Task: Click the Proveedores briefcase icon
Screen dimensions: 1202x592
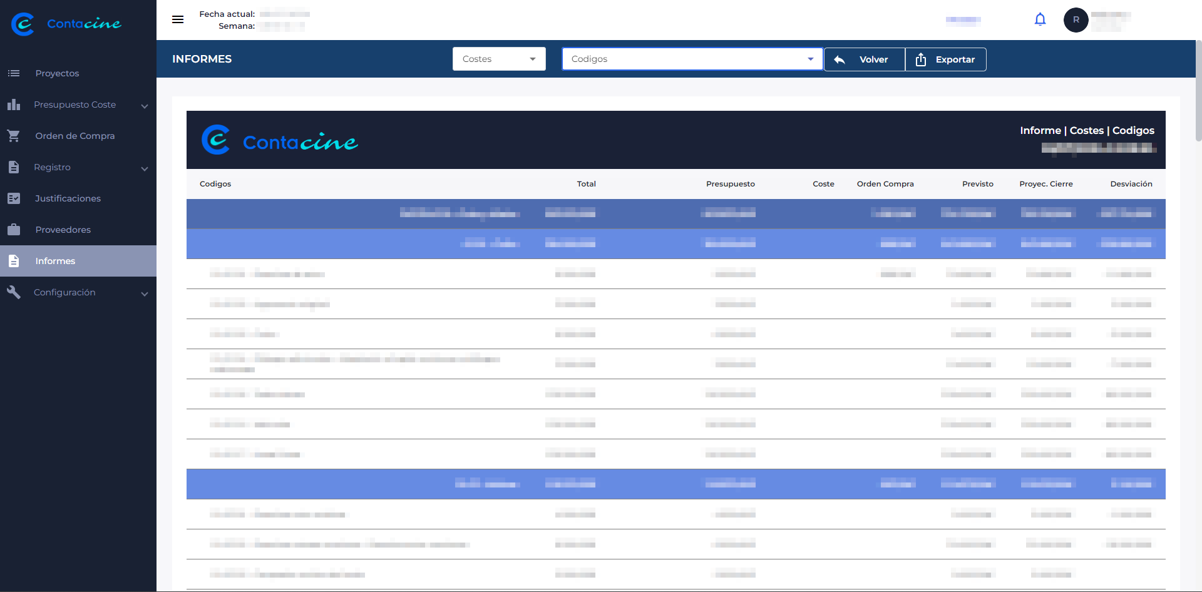Action: tap(14, 230)
